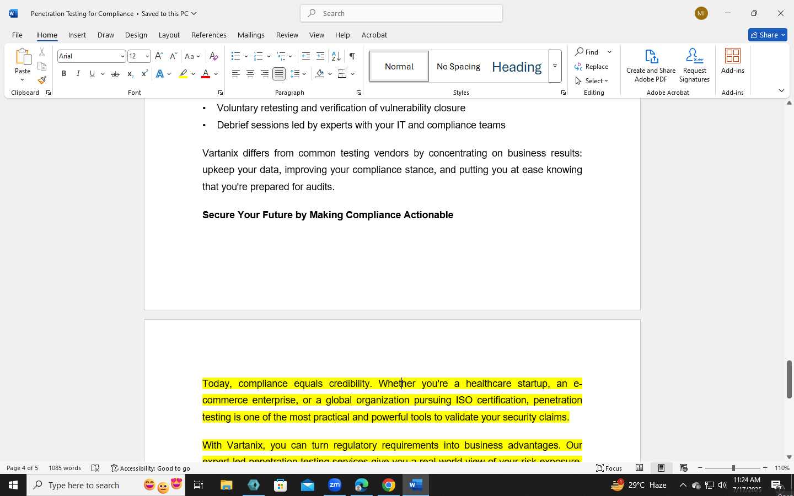Toggle italic formatting
This screenshot has height=496, width=794.
(x=78, y=74)
